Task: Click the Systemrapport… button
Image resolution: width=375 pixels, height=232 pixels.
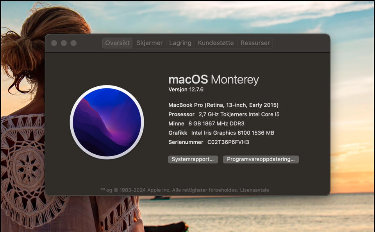Action: point(193,159)
